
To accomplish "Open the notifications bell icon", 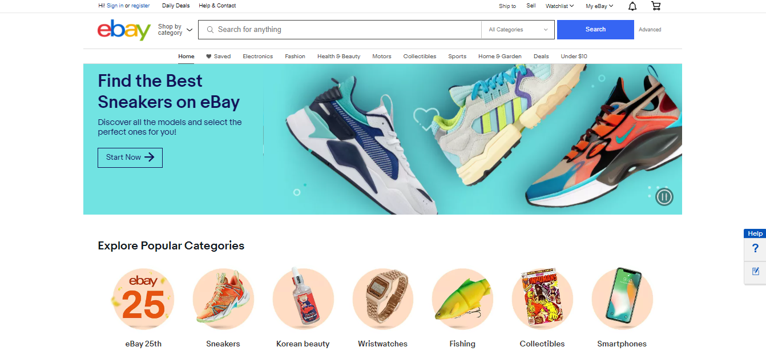I will 632,6.
